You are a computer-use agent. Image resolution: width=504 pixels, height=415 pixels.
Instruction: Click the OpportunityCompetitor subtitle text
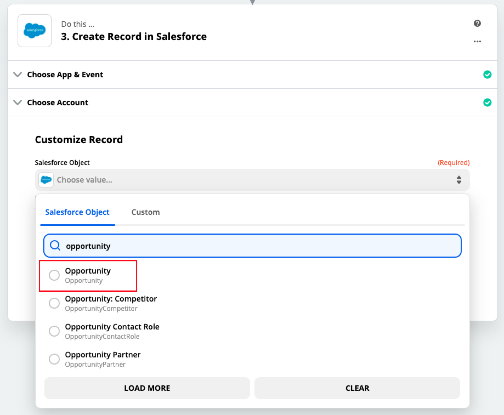point(101,309)
